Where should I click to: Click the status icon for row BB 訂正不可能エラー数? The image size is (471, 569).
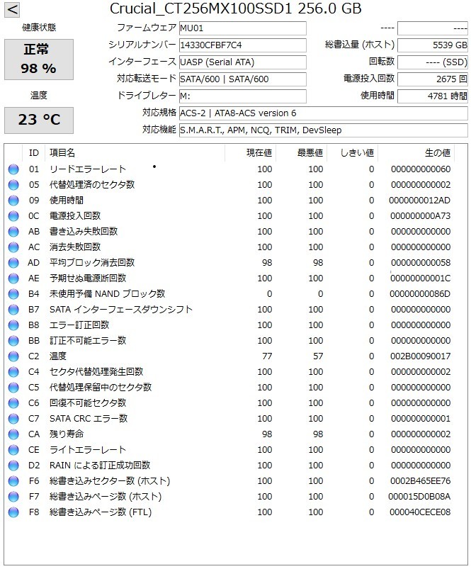[x=13, y=341]
